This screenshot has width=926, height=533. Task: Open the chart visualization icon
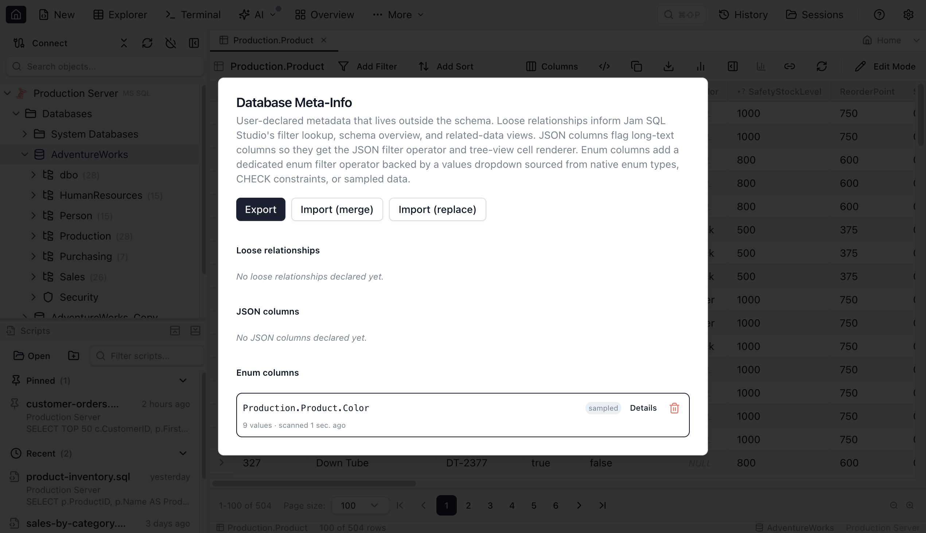point(701,66)
